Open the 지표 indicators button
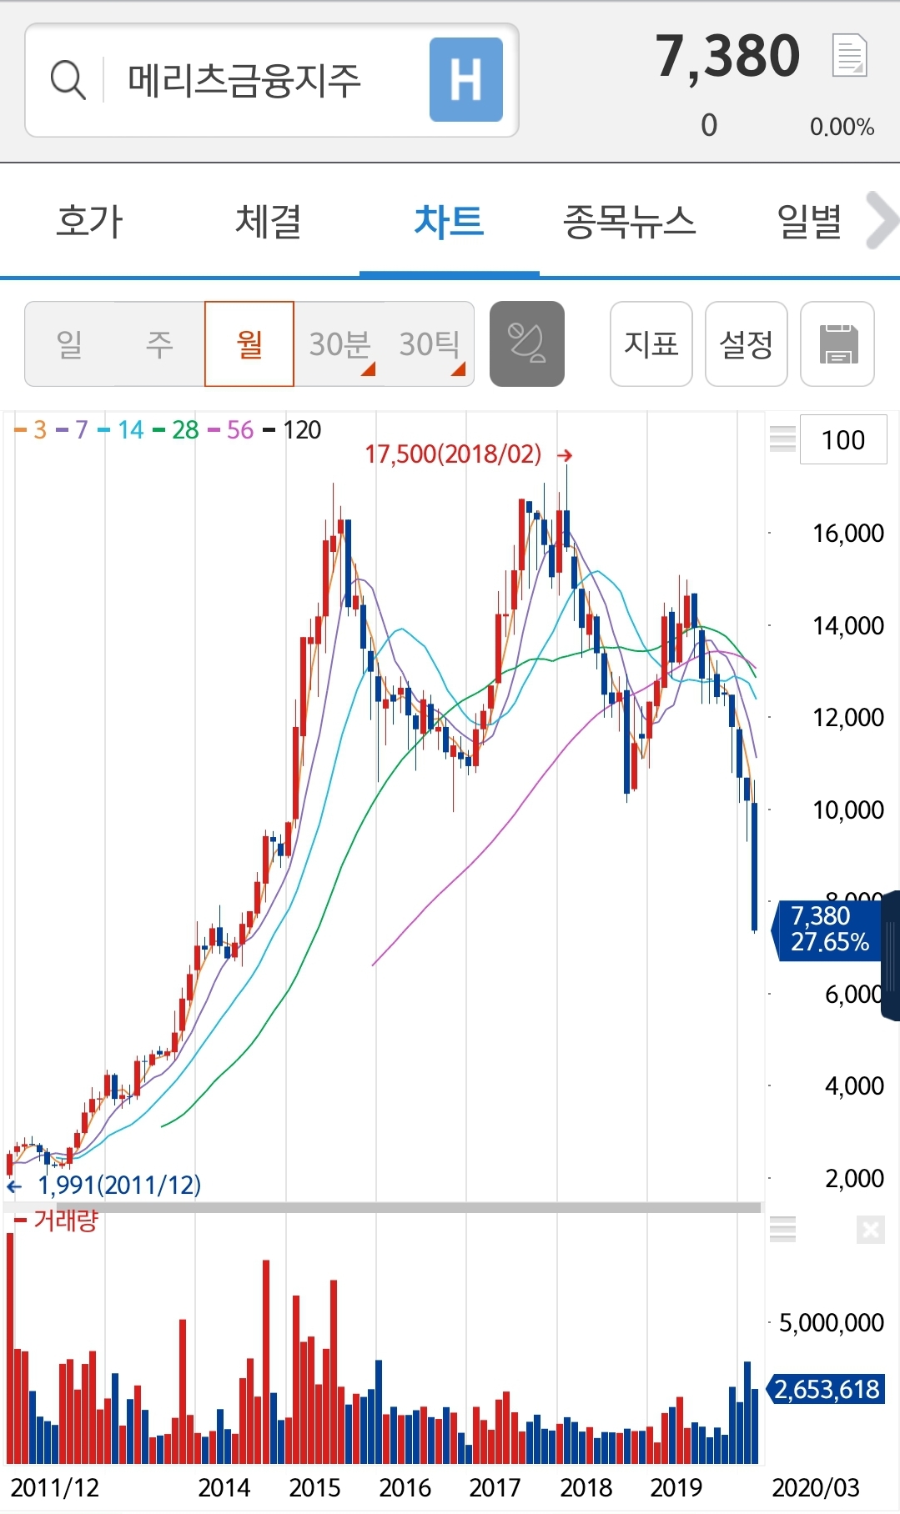This screenshot has height=1514, width=900. coord(651,343)
